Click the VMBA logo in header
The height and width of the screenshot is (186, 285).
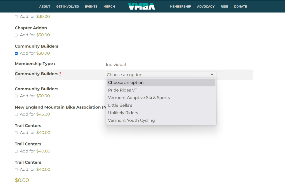coord(141,6)
